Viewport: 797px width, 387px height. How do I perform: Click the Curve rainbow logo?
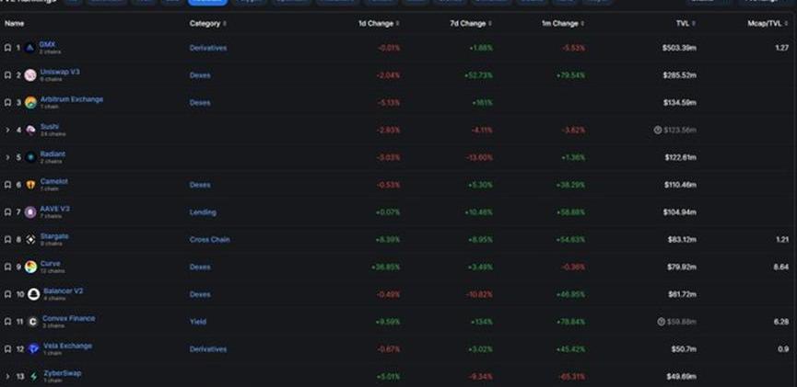(30, 267)
